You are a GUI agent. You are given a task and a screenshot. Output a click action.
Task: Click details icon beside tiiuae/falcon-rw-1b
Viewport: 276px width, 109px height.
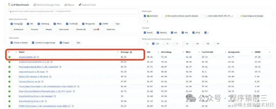coord(42,82)
